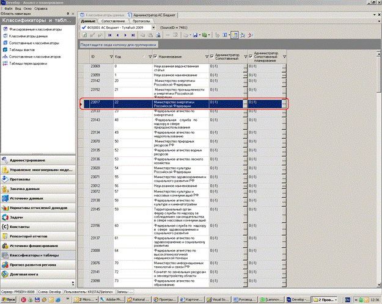Go to first record navigation arrow
Viewport: 382px width, 304px height.
click(x=110, y=35)
